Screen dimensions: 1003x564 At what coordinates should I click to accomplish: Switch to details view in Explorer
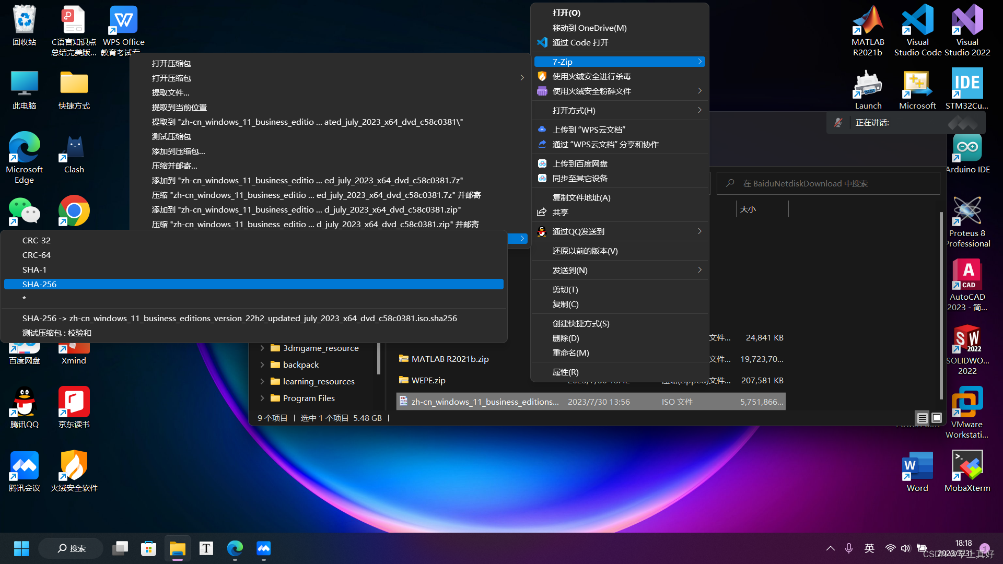click(922, 418)
